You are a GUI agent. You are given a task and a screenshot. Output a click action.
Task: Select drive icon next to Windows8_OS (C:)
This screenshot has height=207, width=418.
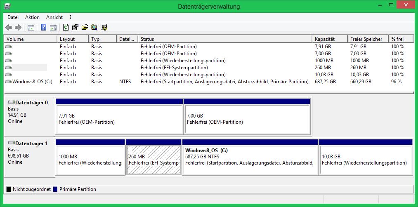tap(8, 82)
